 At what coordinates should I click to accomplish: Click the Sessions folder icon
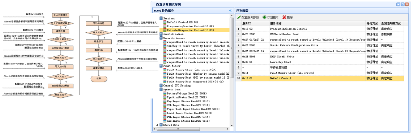[161, 19]
